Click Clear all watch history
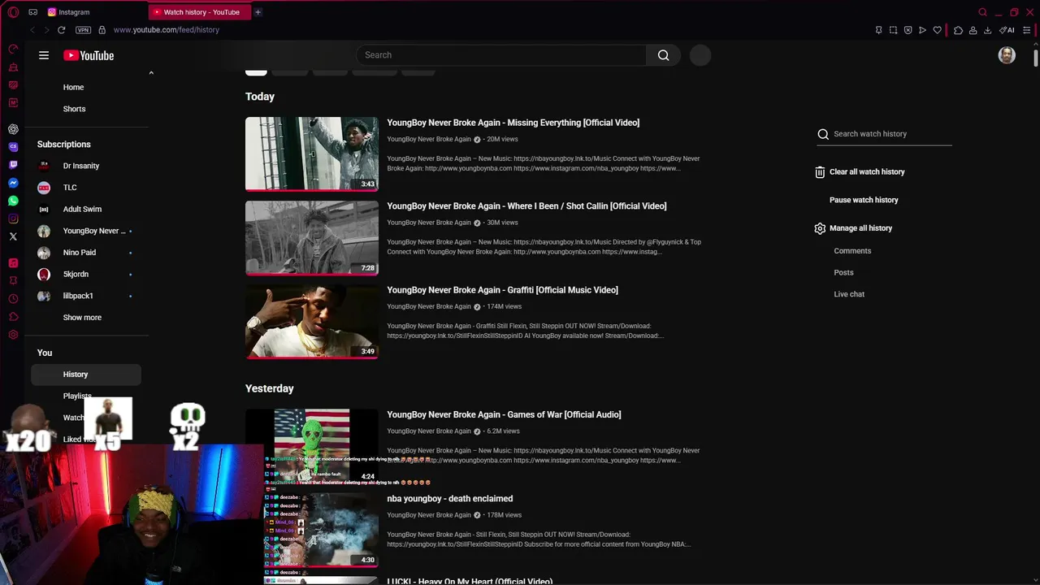Image resolution: width=1040 pixels, height=585 pixels. click(860, 172)
